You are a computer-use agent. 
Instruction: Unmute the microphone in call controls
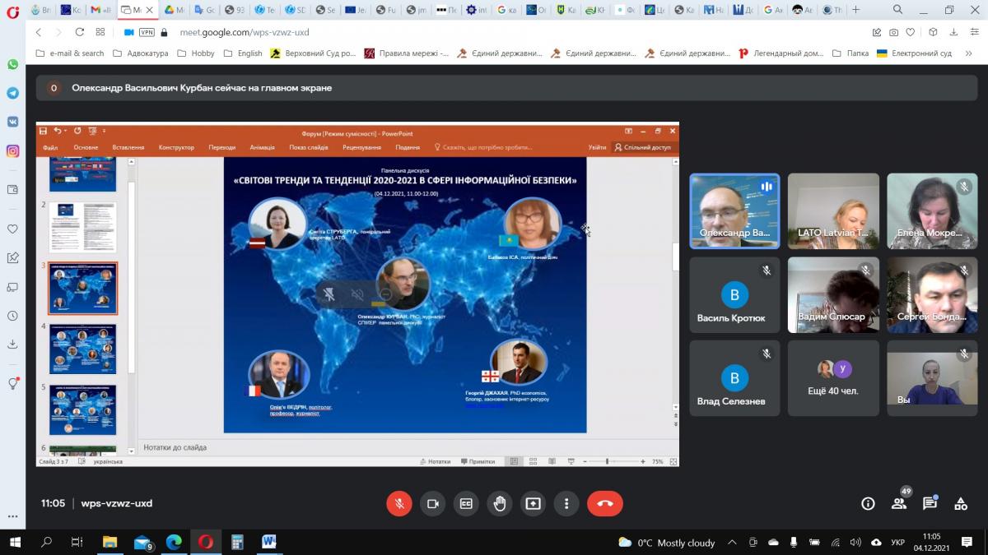[399, 503]
